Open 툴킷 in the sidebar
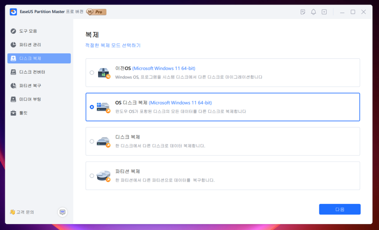This screenshot has height=230, width=379. (x=39, y=113)
